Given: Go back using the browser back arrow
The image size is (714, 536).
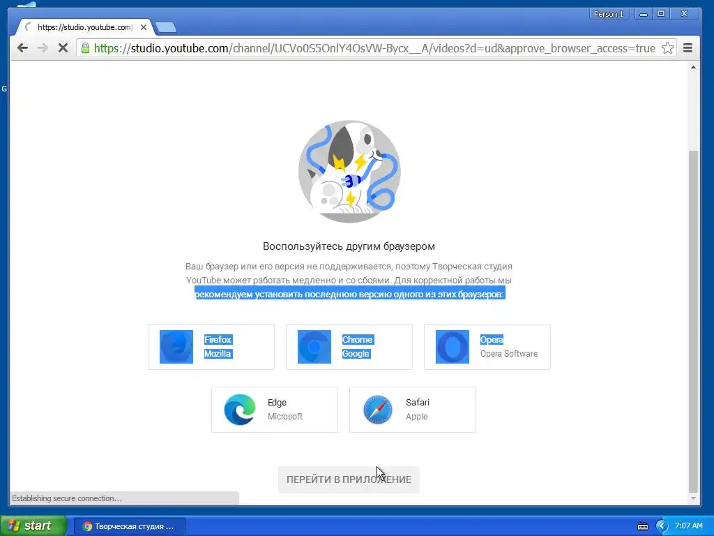Looking at the screenshot, I should pos(22,48).
